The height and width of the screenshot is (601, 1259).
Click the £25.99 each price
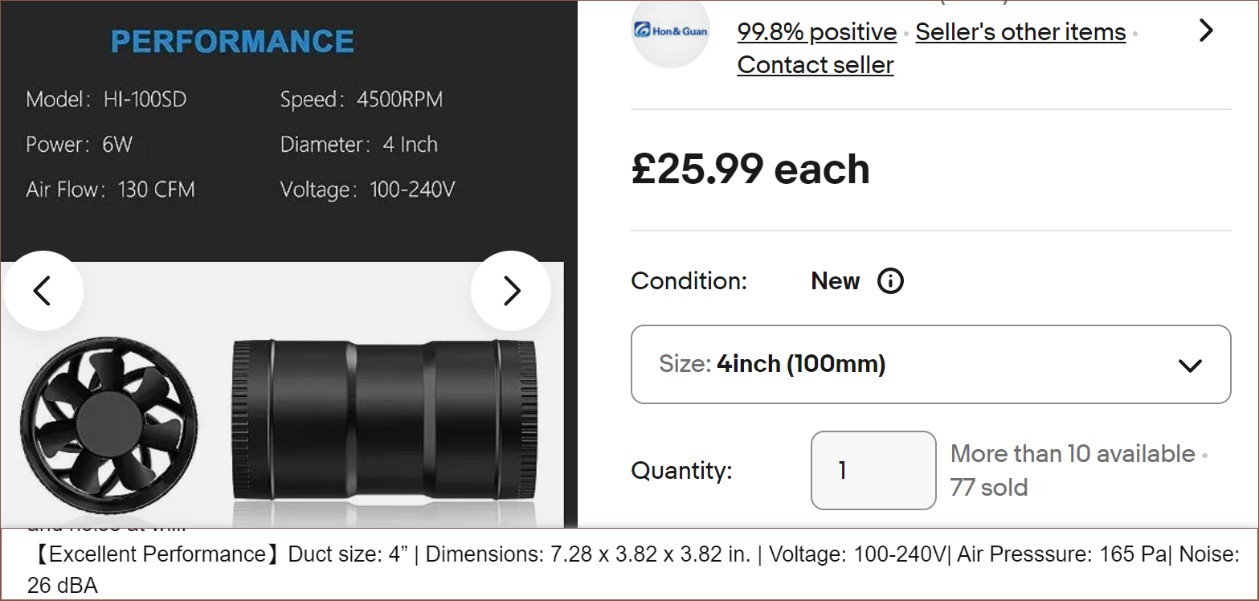coord(750,170)
